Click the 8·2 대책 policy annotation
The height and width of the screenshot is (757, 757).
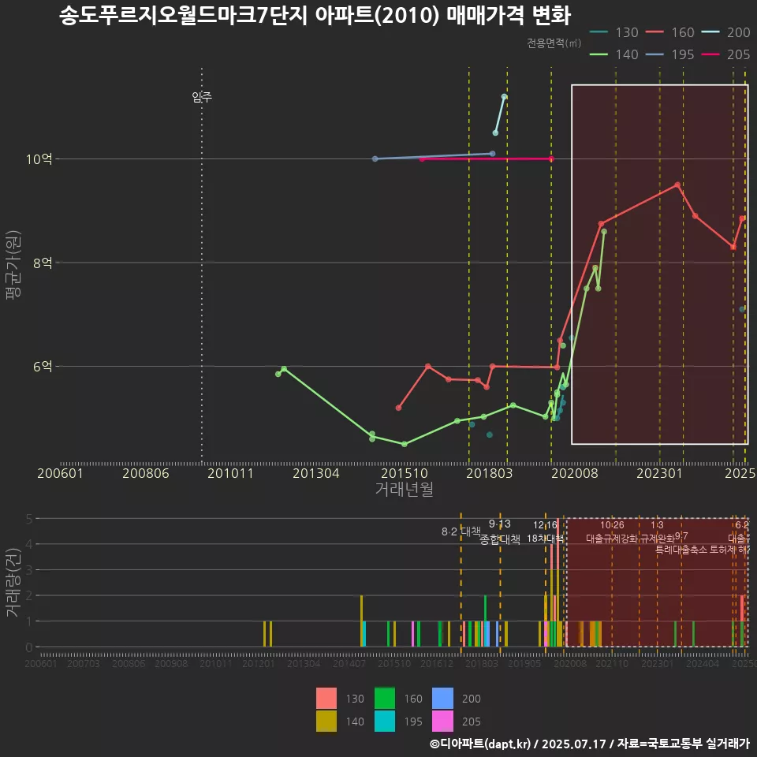pyautogui.click(x=461, y=531)
